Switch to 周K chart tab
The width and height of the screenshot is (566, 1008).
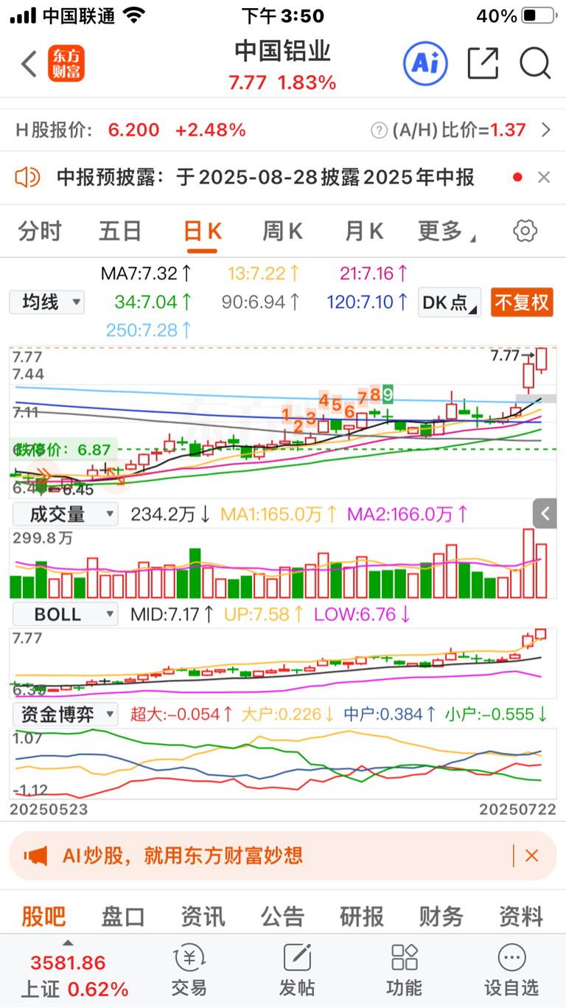point(283,231)
